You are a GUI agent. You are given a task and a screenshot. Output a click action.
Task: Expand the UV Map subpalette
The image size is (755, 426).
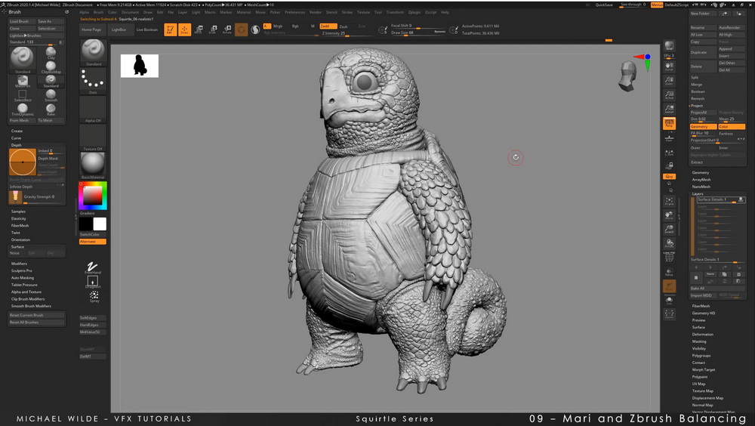point(698,384)
